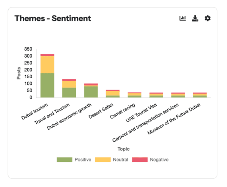Open the chart settings gear
227x187 pixels.
207,18
